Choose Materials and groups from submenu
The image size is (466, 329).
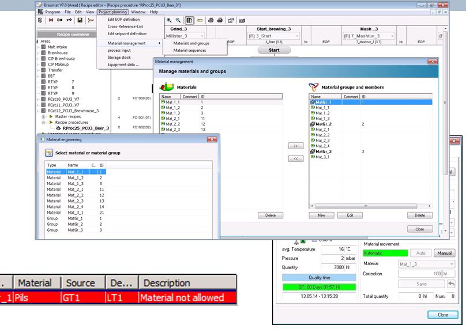[191, 43]
